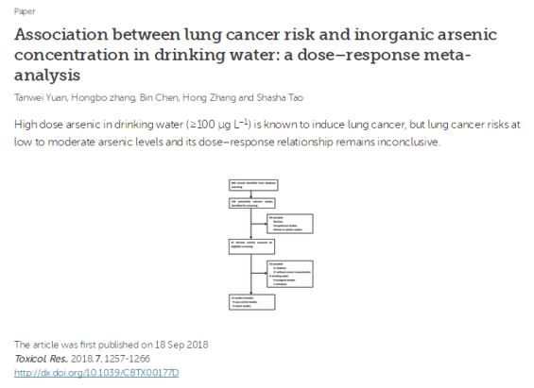The height and width of the screenshot is (388, 534).
Task: Click the second flowchart box below the top
Action: point(252,203)
